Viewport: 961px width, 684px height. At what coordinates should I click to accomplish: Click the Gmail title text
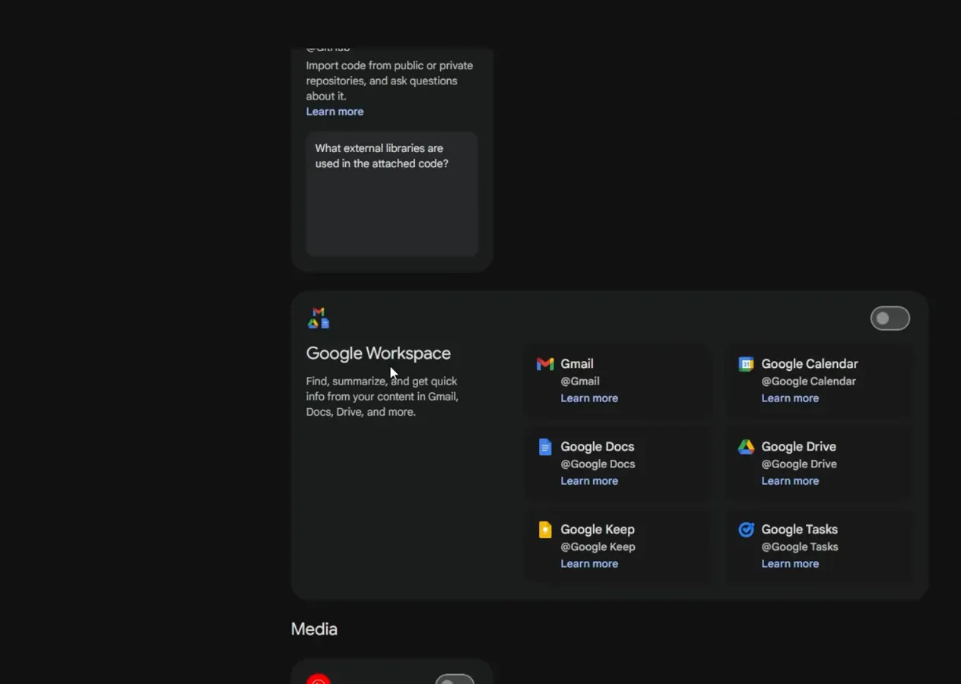[577, 364]
